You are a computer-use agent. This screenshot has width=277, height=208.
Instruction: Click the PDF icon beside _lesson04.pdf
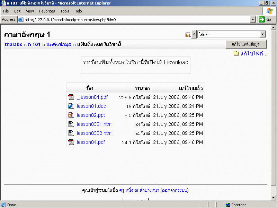click(71, 97)
